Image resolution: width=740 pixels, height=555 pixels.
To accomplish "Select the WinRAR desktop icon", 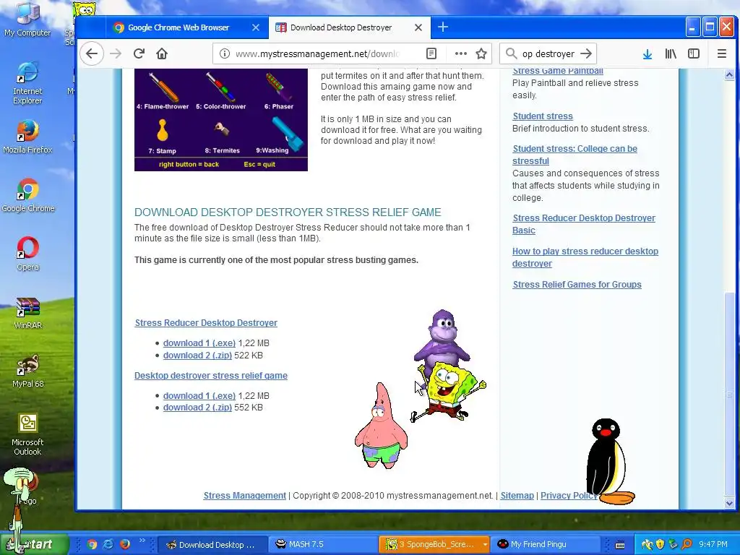I will click(28, 313).
